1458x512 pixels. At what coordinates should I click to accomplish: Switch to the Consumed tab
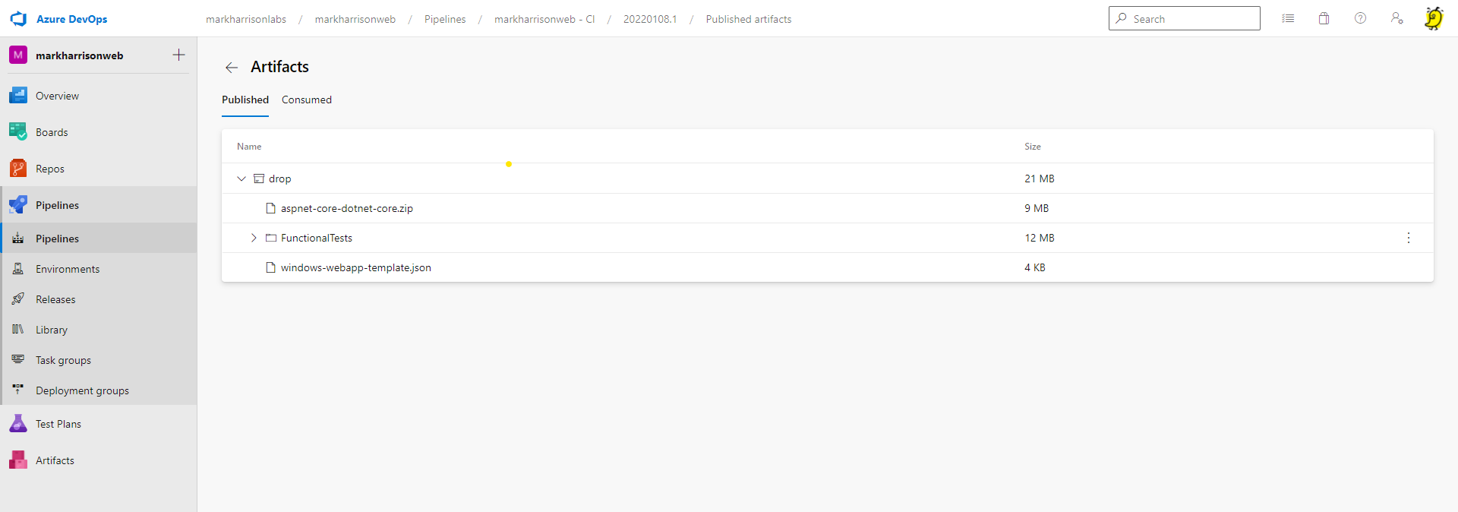[x=306, y=100]
